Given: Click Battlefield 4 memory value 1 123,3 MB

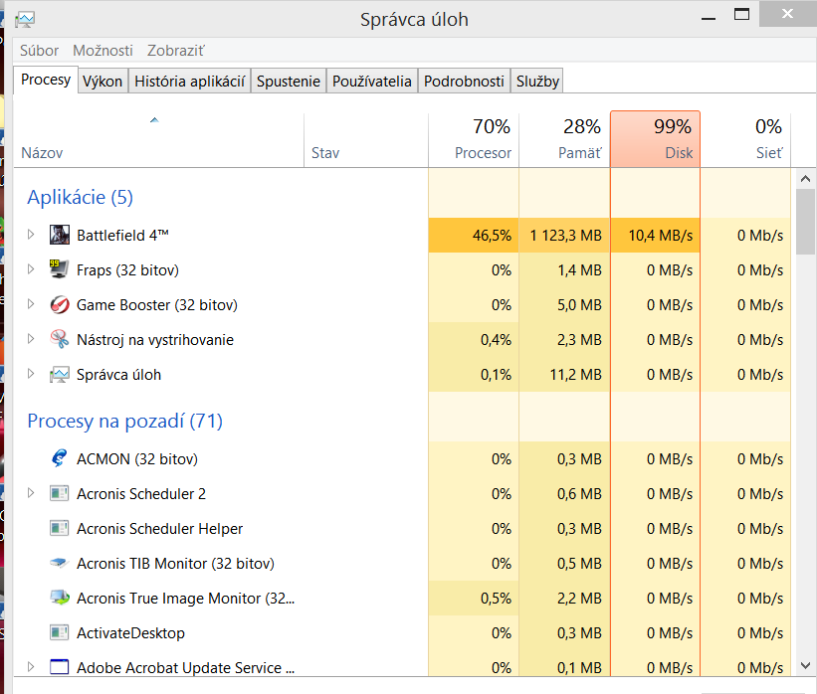Looking at the screenshot, I should 566,236.
